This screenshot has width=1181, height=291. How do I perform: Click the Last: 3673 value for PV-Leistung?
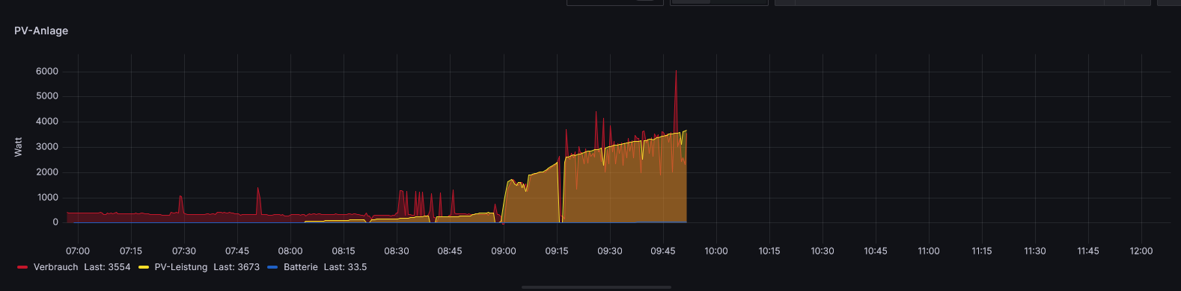pos(236,267)
